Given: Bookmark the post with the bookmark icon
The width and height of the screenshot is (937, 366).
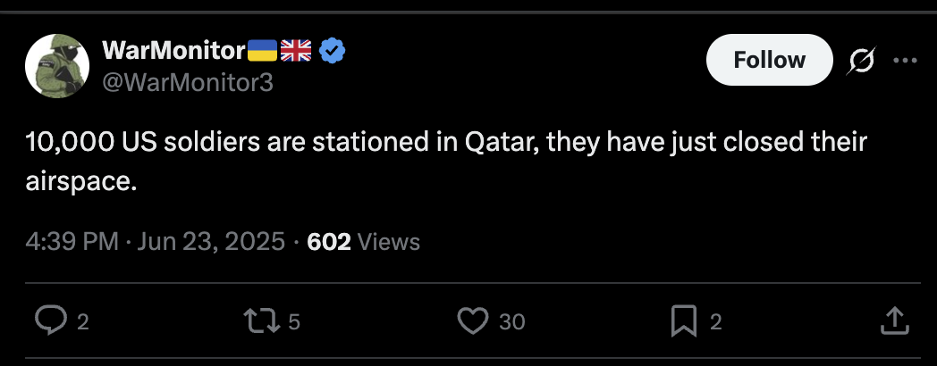Looking at the screenshot, I should click(684, 321).
